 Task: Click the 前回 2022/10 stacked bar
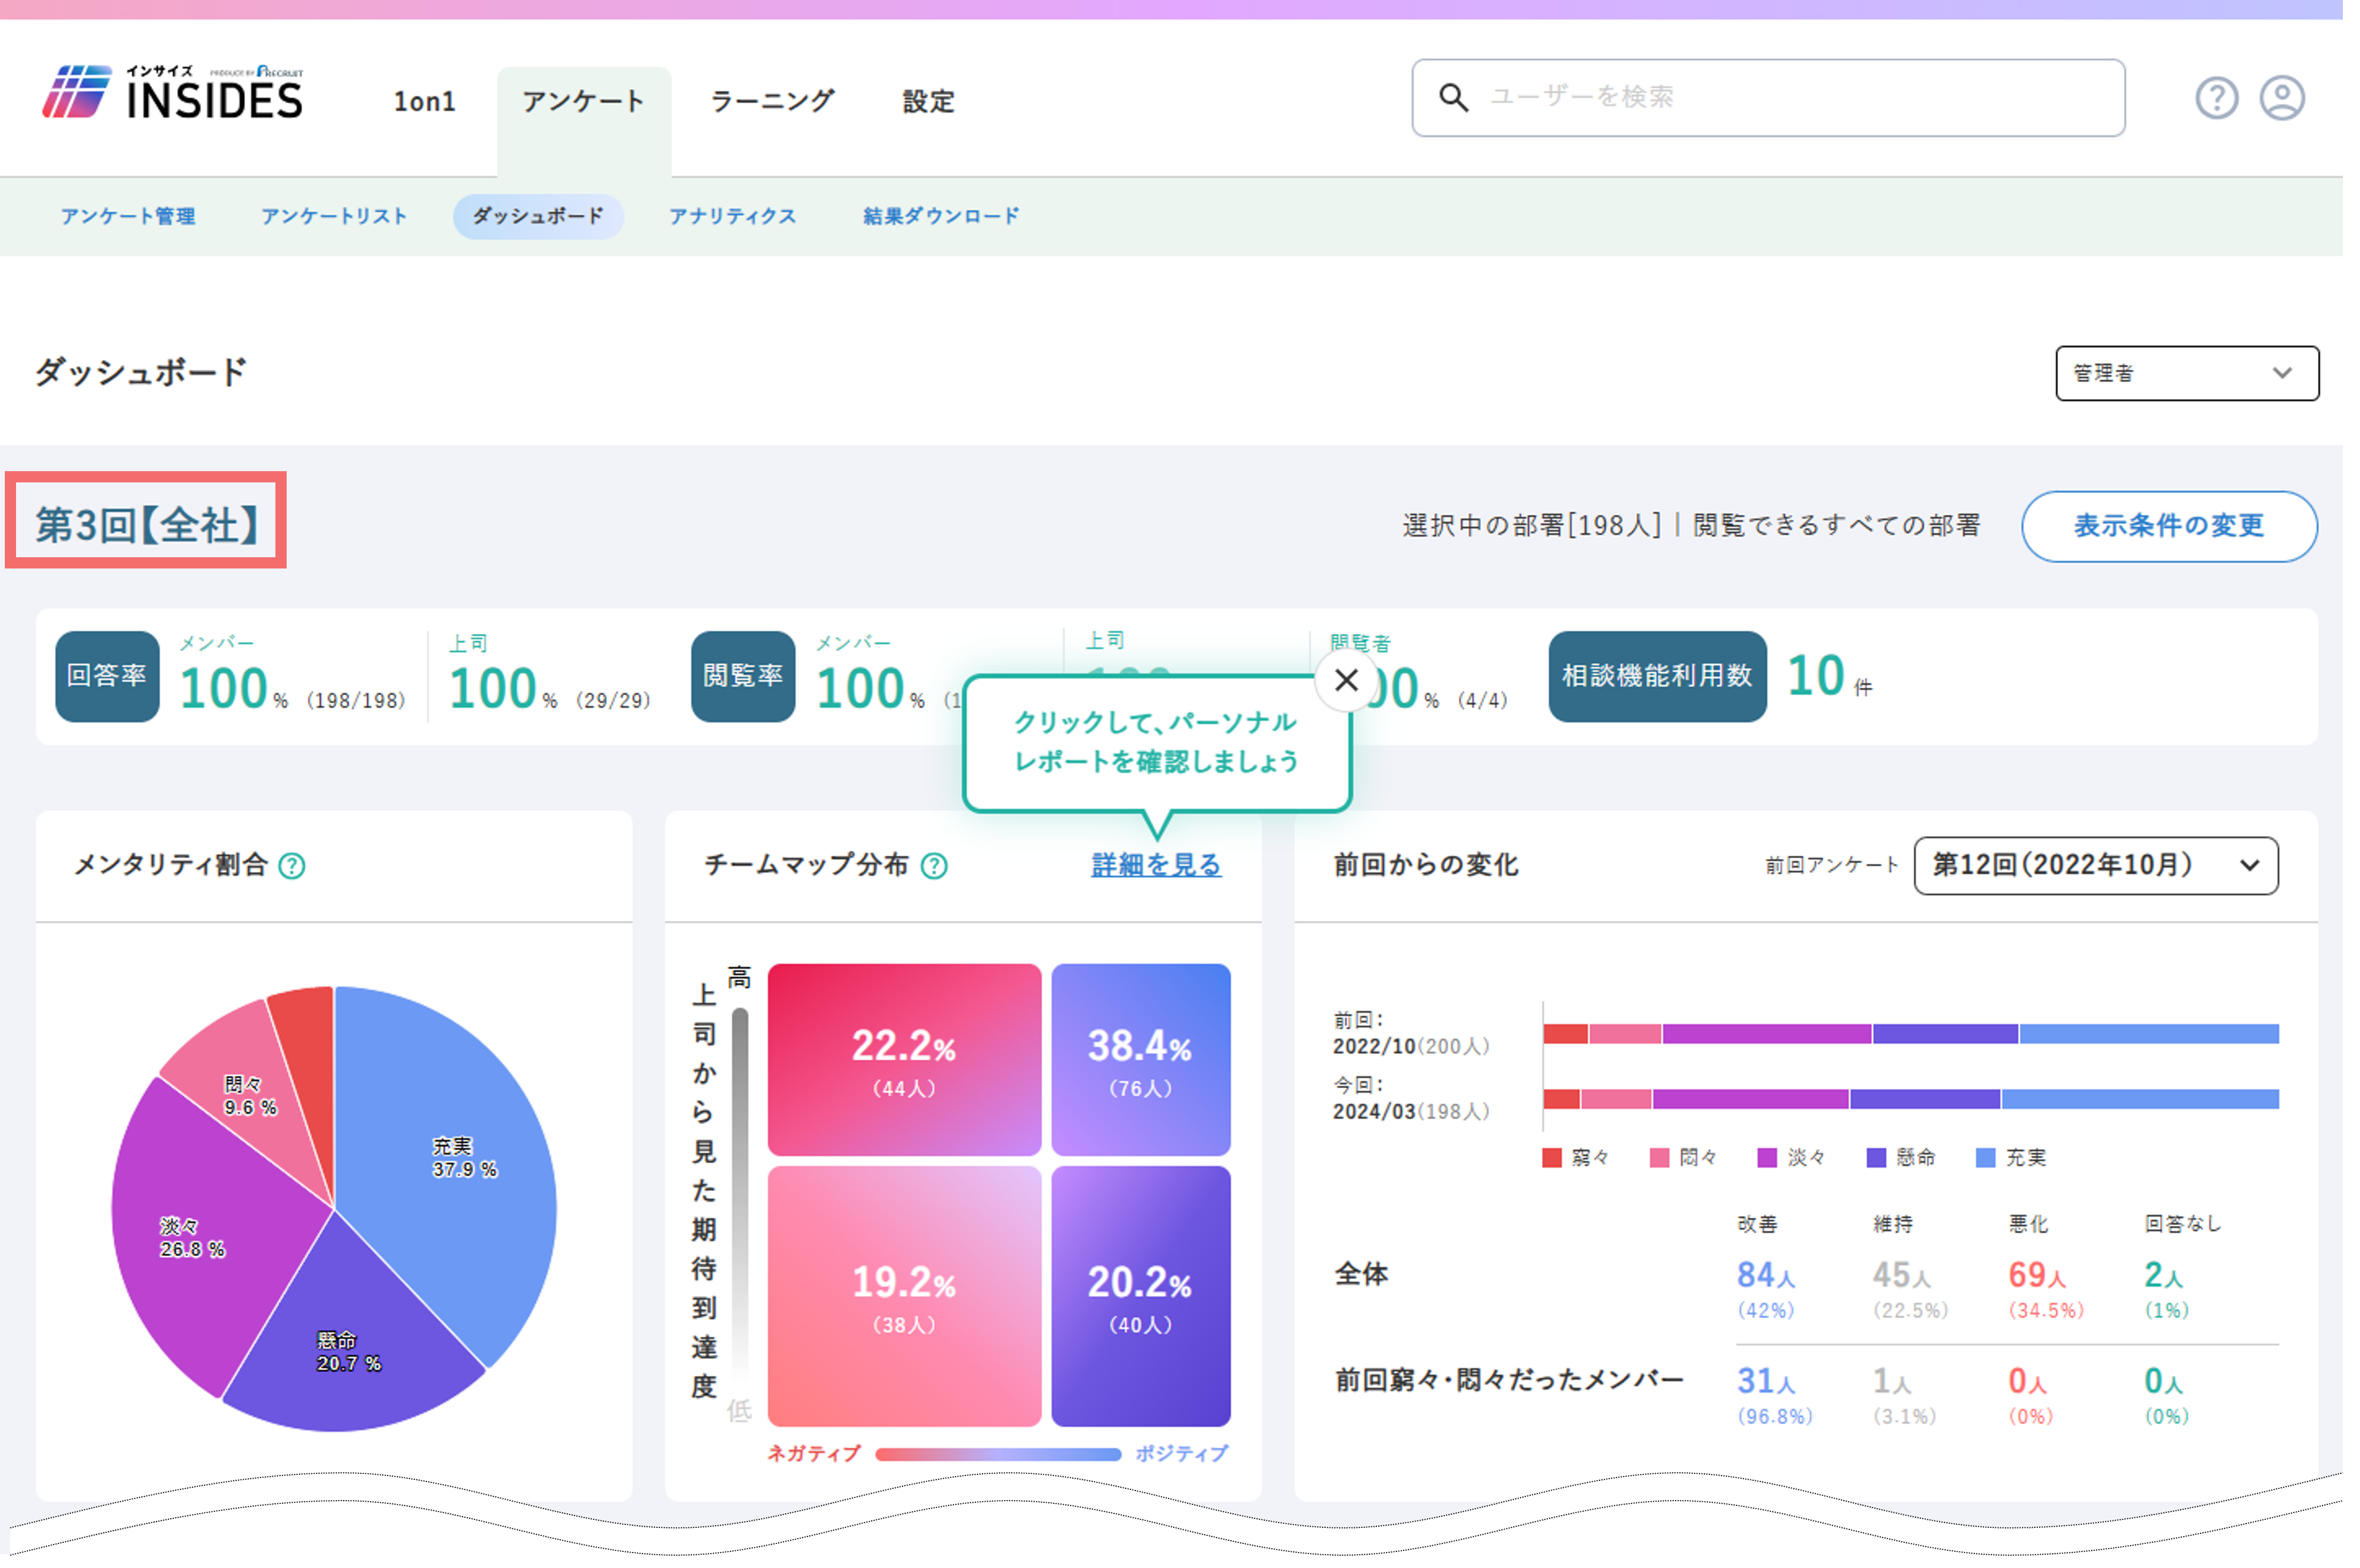click(1911, 1034)
